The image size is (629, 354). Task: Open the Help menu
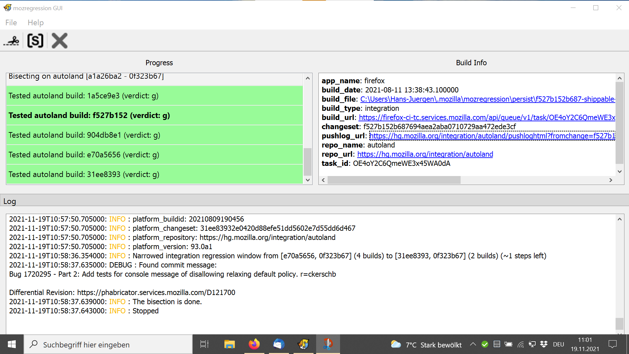[35, 23]
